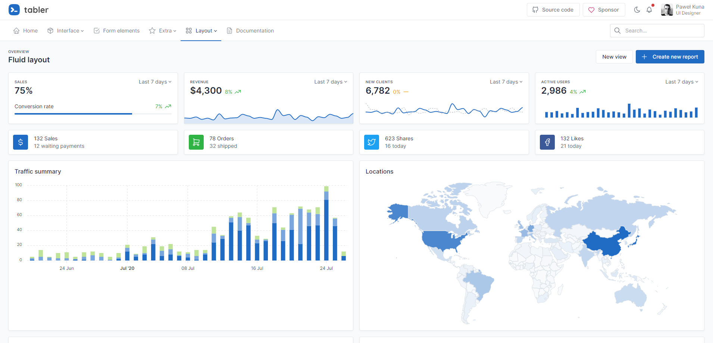This screenshot has width=713, height=343.
Task: Click the tabler logo icon
Action: (14, 10)
